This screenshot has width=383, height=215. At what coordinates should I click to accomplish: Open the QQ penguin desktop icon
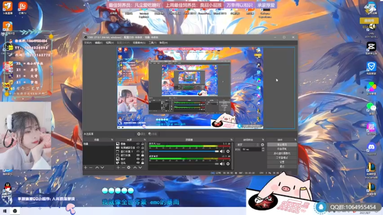(8, 188)
